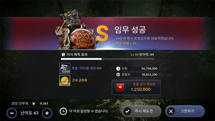
Task: Click the 토벌 상자 획득량 reward panel
Action: (136, 87)
